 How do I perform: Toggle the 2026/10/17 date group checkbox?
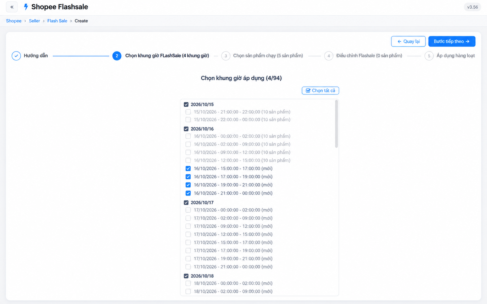[x=186, y=203]
